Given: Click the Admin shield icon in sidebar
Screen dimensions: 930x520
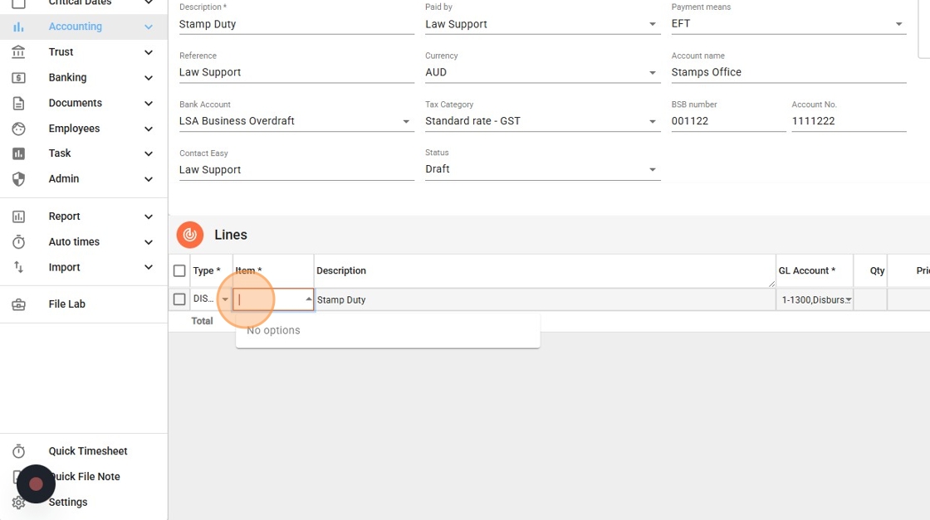Looking at the screenshot, I should pos(18,179).
